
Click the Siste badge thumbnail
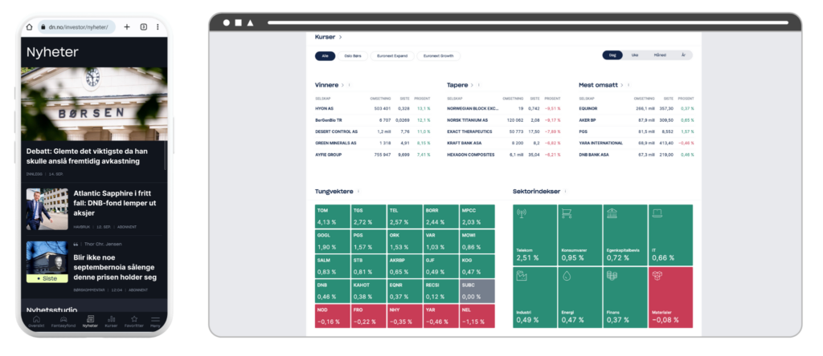(x=47, y=261)
